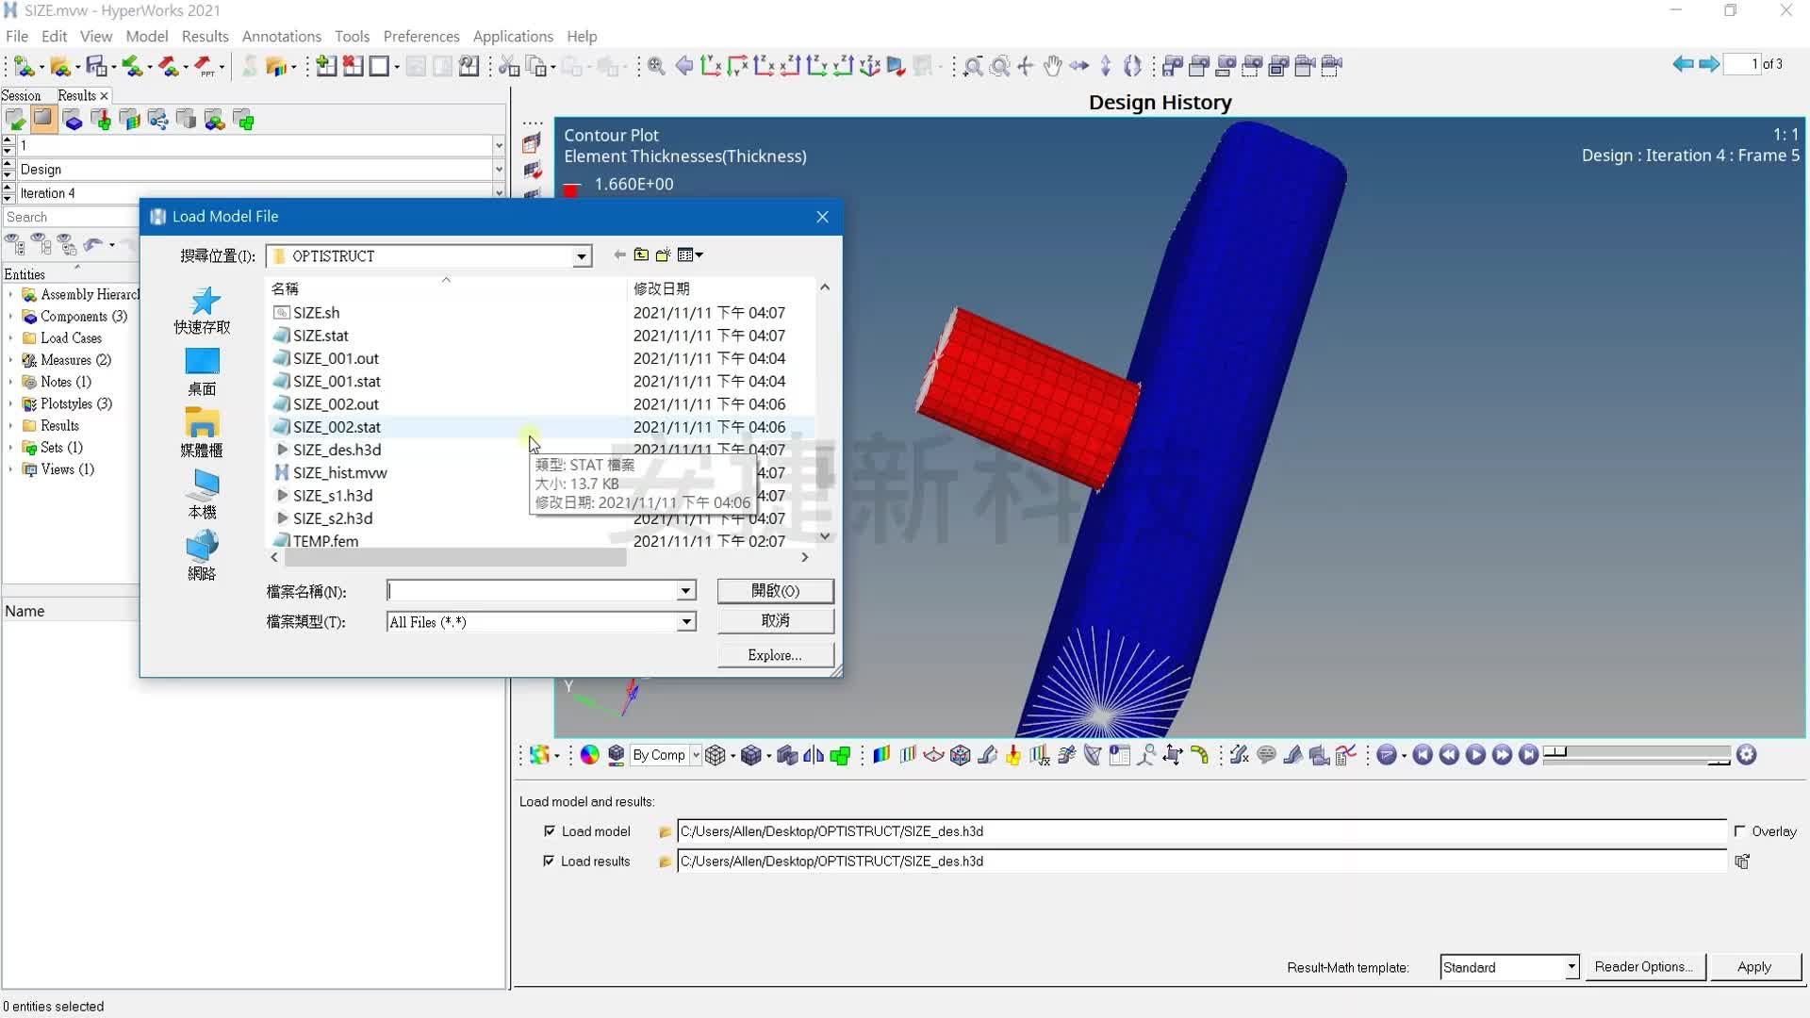Viewport: 1810px width, 1018px height.
Task: Click the 取消 cancel button
Action: [x=775, y=621]
